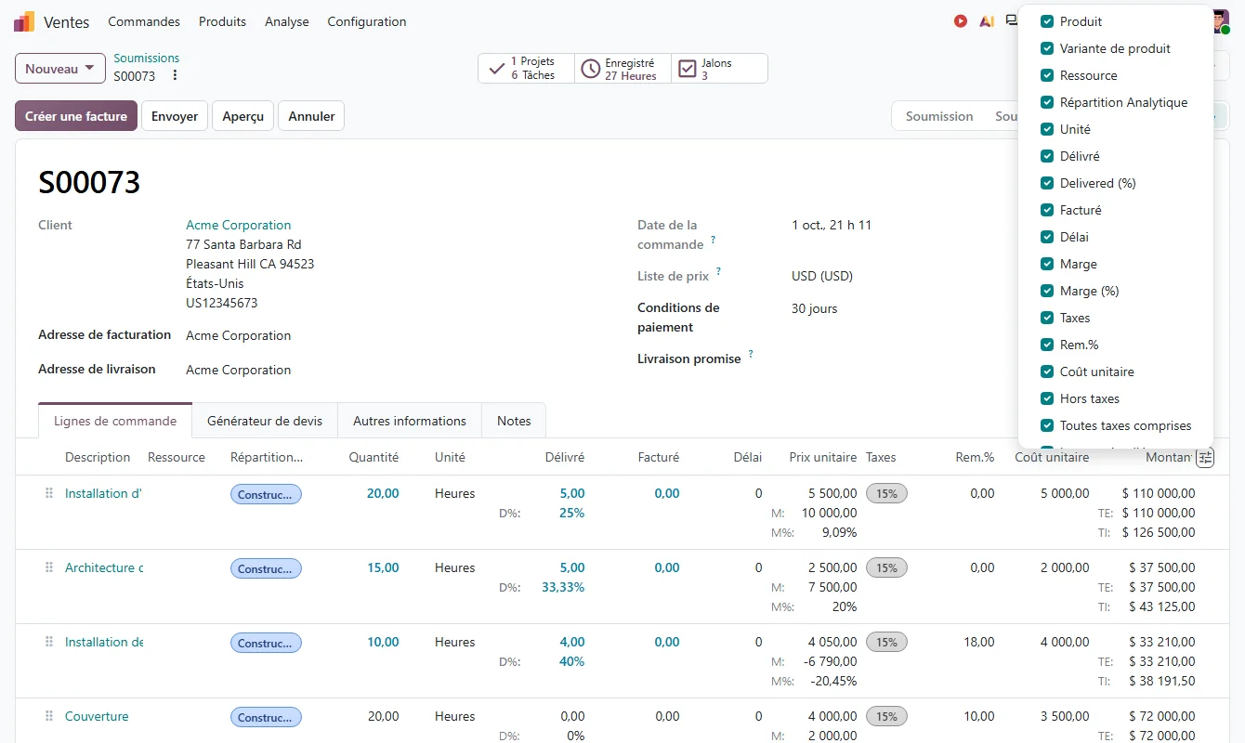
Task: Open the Ventes app logo
Action: [24, 21]
